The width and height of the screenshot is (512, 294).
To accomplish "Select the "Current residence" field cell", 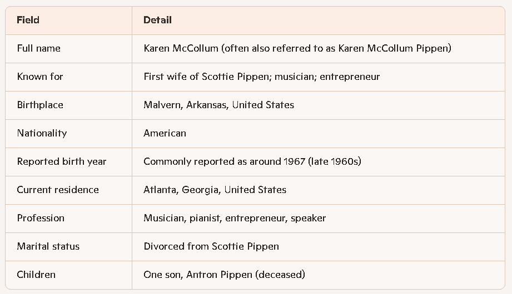I will click(58, 190).
